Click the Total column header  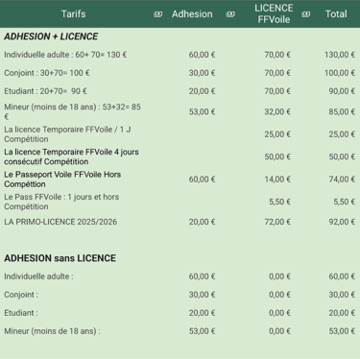(x=336, y=14)
